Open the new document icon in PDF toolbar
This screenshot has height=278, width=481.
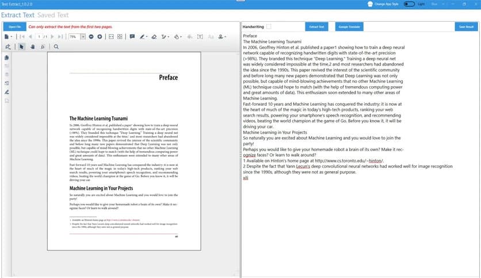[7, 37]
